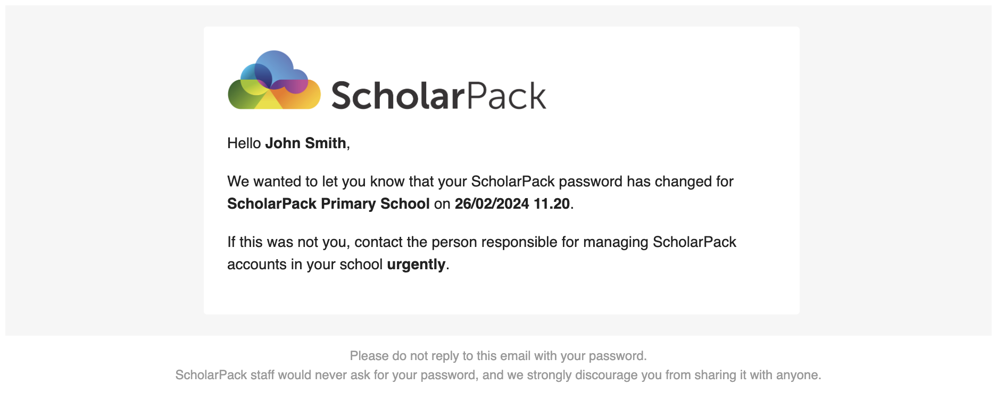
Task: Click the ScholarPack wordmark text
Action: coord(439,96)
